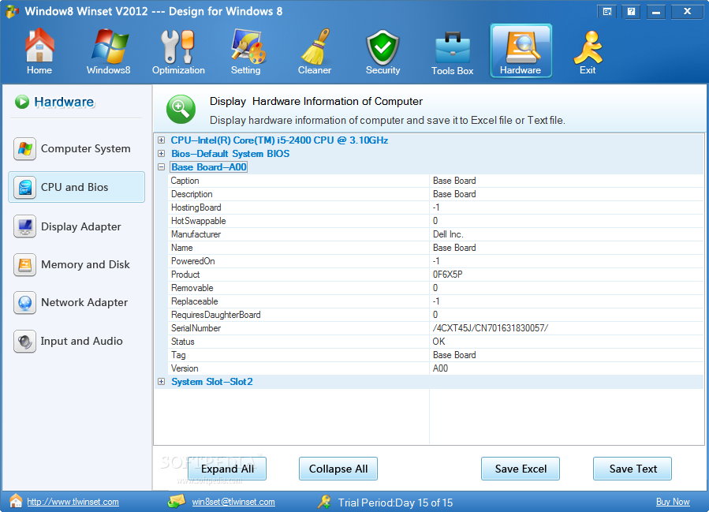Click the menu button in title bar

point(607,12)
